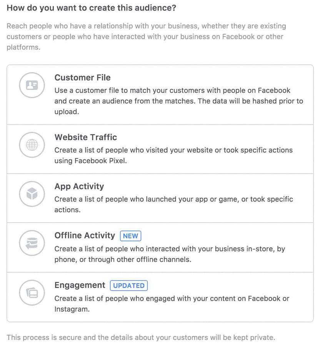
Task: Click the Engagement stacked cards icon
Action: pos(32,293)
